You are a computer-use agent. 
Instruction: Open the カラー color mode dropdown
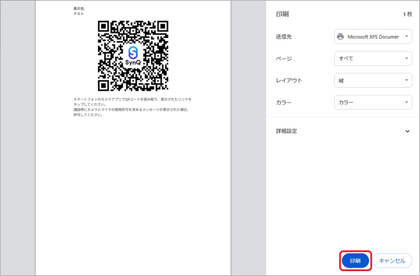click(x=373, y=103)
